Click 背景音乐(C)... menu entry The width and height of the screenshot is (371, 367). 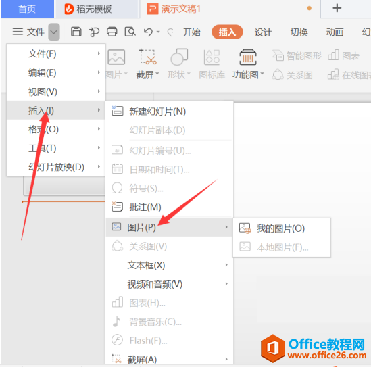click(170, 322)
